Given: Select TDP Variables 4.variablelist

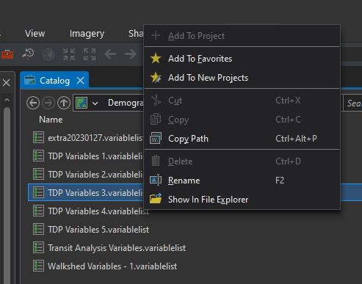Looking at the screenshot, I should point(98,211).
